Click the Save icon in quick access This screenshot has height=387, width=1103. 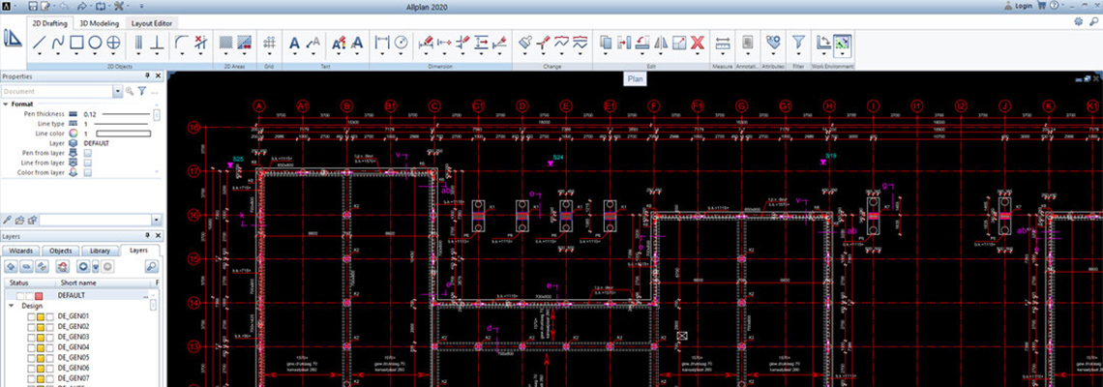[x=33, y=6]
